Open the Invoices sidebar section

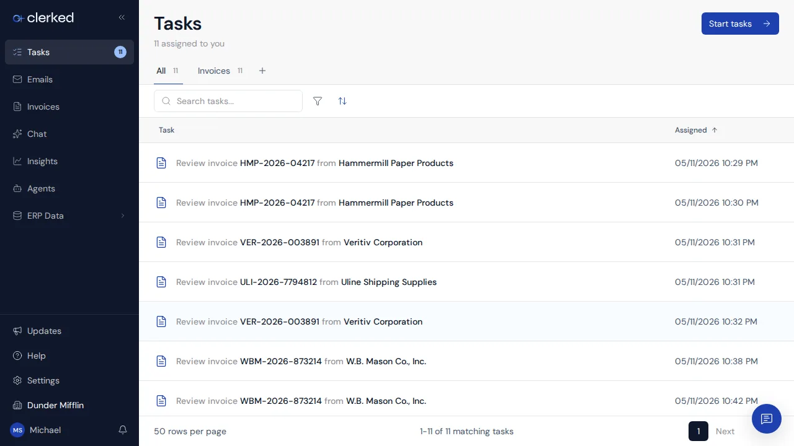pos(69,107)
